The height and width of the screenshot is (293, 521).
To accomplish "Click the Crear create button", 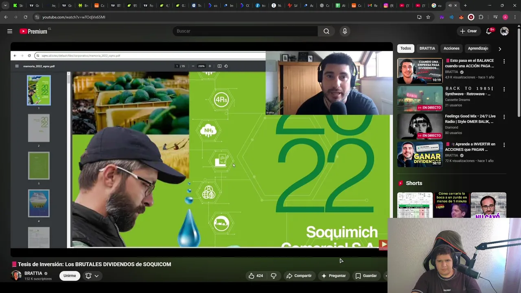I will pyautogui.click(x=468, y=31).
